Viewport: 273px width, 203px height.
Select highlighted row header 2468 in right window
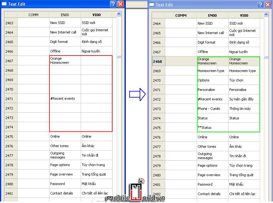pos(157,62)
